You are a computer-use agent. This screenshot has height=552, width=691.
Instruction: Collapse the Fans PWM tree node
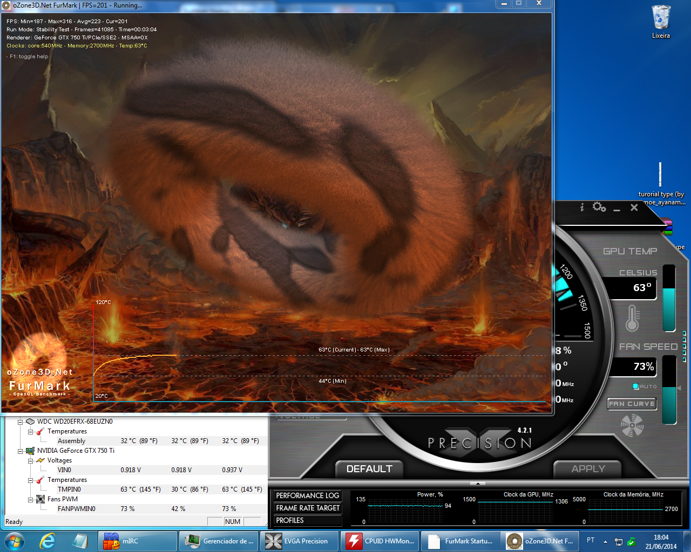[31, 499]
